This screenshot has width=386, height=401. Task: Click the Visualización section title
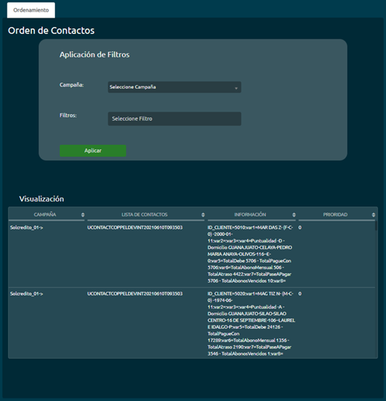41,199
